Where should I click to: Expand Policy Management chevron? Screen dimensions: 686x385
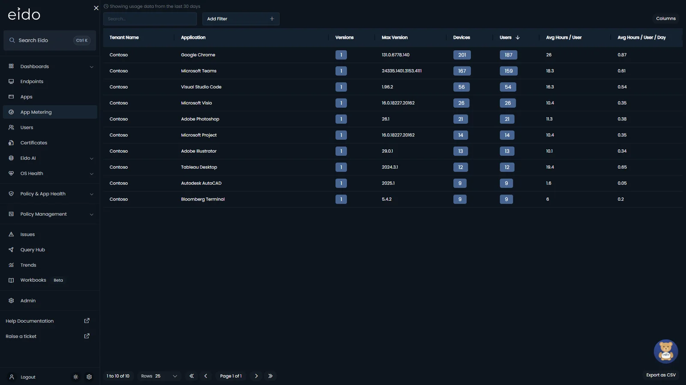click(x=91, y=214)
